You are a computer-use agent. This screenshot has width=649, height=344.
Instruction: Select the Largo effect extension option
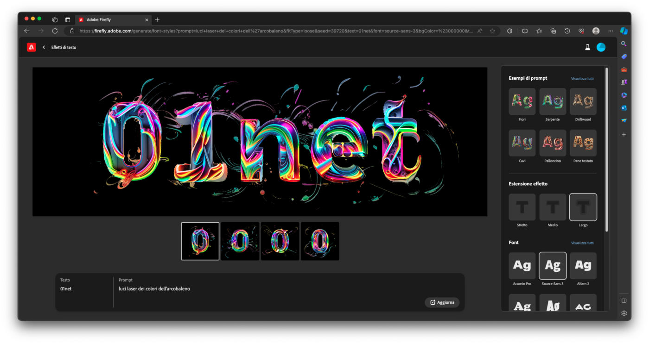(x=583, y=207)
